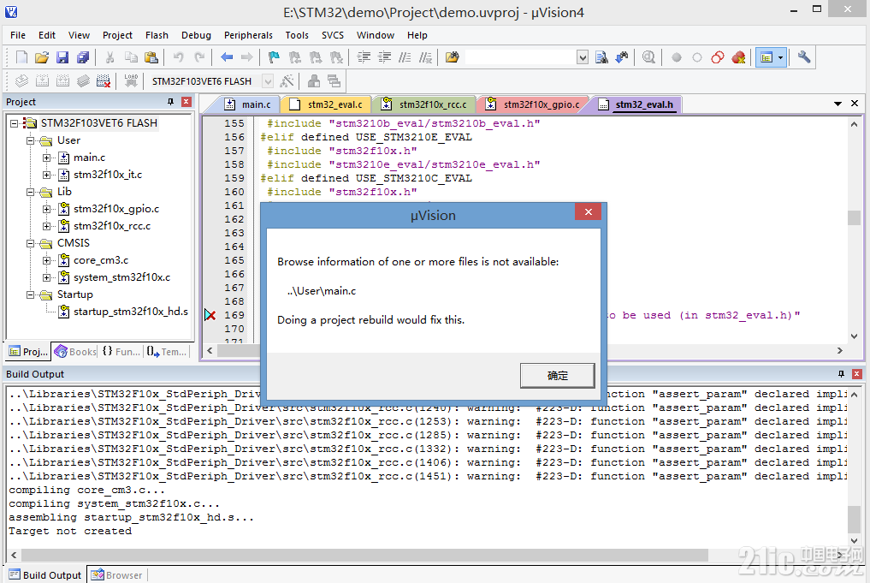The width and height of the screenshot is (870, 583).
Task: Open the Project menu
Action: [x=117, y=35]
